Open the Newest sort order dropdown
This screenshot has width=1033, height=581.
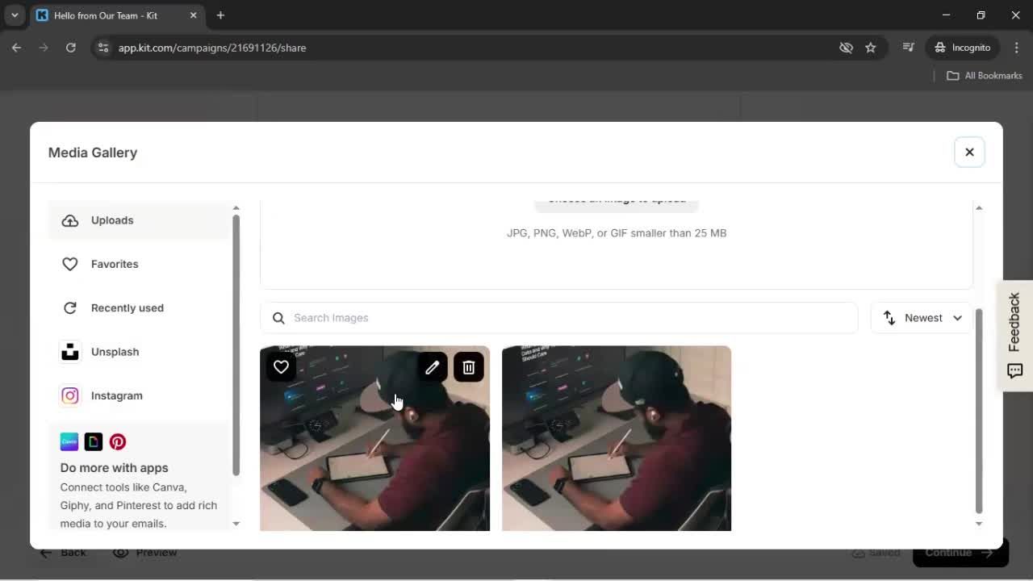coord(921,317)
